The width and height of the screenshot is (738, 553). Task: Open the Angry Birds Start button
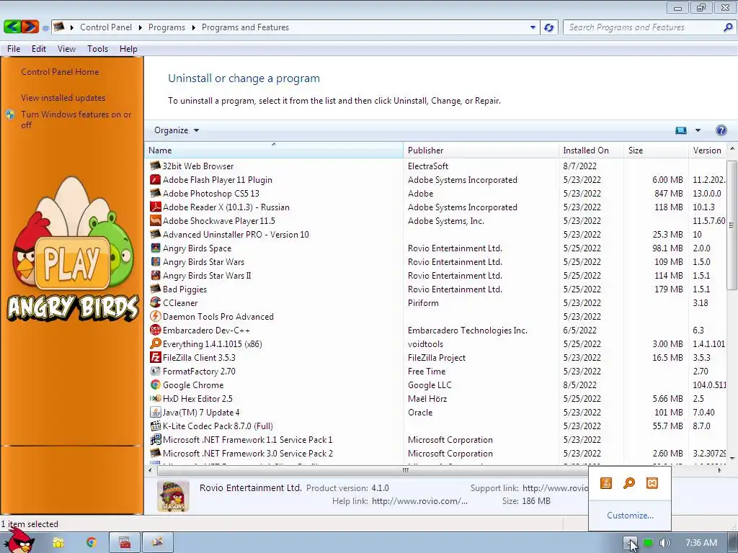[18, 541]
